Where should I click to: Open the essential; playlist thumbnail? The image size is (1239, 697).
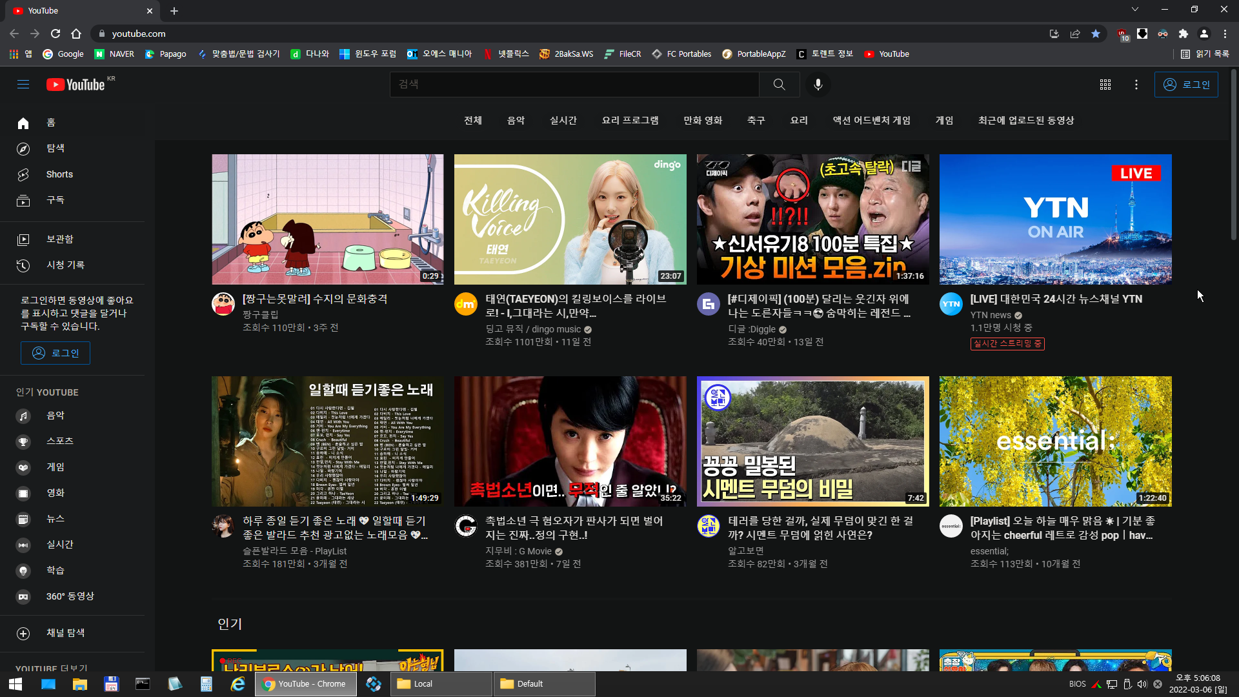(x=1056, y=441)
